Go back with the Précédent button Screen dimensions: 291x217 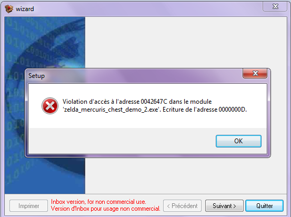(182, 205)
